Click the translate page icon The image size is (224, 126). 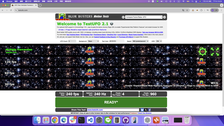(183, 10)
